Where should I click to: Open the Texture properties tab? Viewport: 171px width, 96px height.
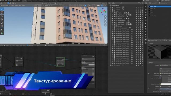146,43
